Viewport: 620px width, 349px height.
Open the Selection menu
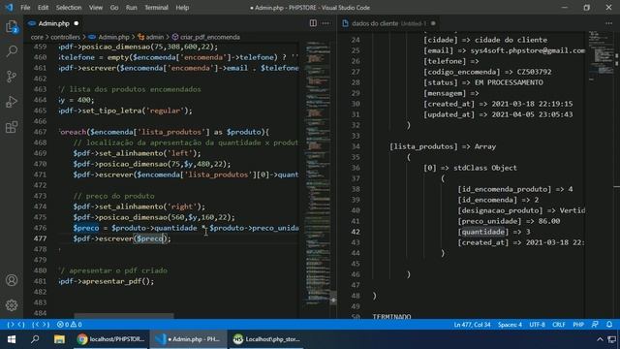(x=69, y=8)
